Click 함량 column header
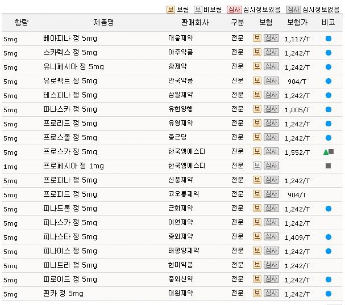Viewport: 345px width, 305px height. [x=22, y=22]
